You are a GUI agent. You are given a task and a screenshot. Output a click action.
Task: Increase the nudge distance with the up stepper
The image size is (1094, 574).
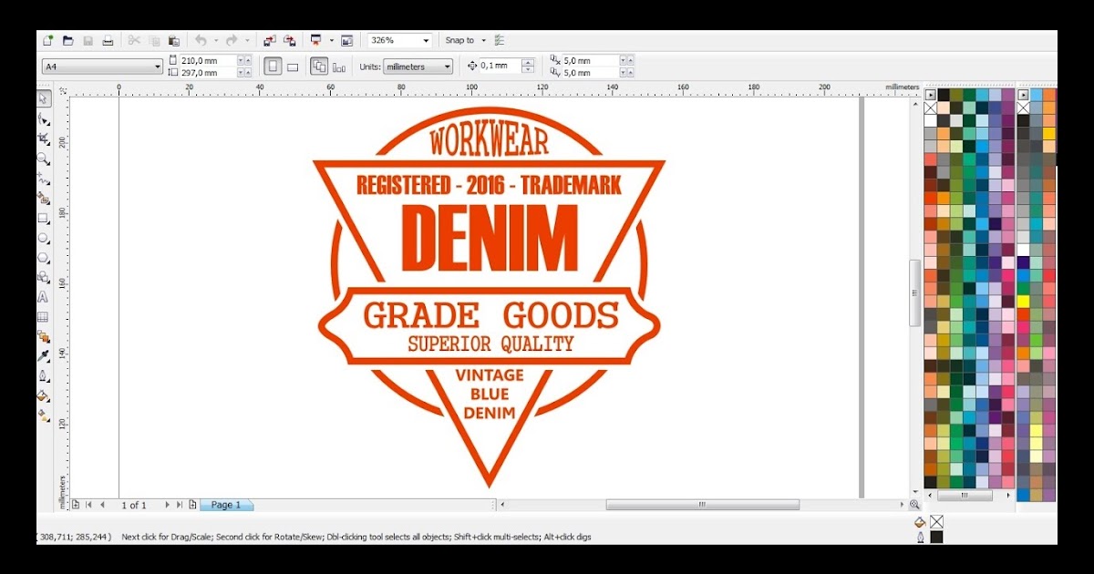(x=528, y=62)
